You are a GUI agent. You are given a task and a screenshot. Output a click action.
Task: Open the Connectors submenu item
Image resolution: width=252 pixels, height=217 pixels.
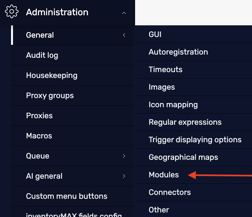170,192
